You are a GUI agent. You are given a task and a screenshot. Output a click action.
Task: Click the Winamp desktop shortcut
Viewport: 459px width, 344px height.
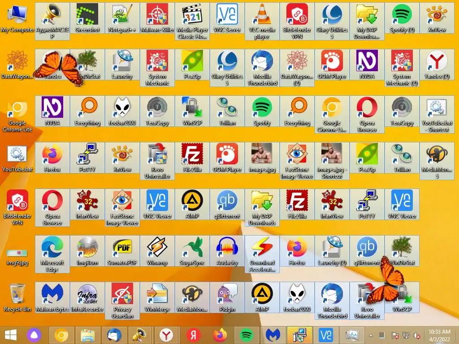coord(157,251)
